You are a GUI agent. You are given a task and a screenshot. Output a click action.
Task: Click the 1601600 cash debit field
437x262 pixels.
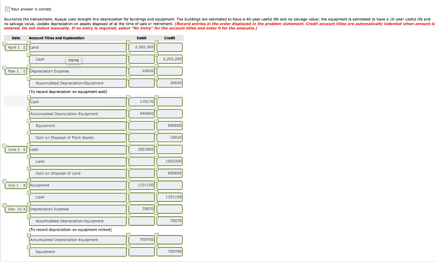141,149
